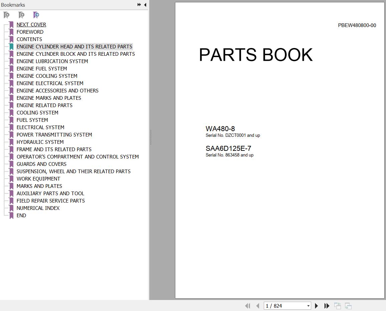Open ENGINE FUEL SYSTEM bookmark
386x311 pixels.
[42, 69]
